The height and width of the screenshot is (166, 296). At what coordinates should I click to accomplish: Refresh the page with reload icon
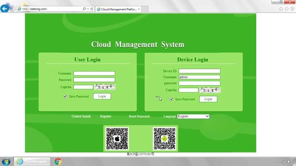92,9
